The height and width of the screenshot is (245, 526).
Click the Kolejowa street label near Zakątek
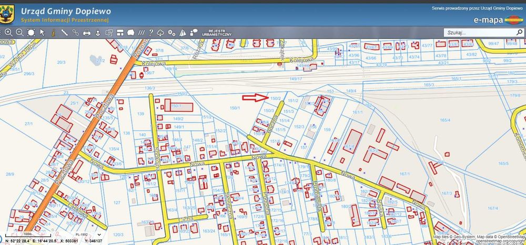pyautogui.click(x=301, y=60)
